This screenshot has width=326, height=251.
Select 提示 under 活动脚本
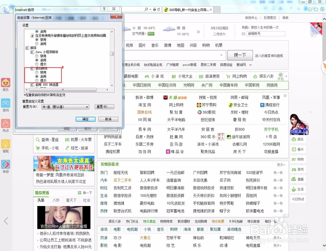(x=37, y=81)
